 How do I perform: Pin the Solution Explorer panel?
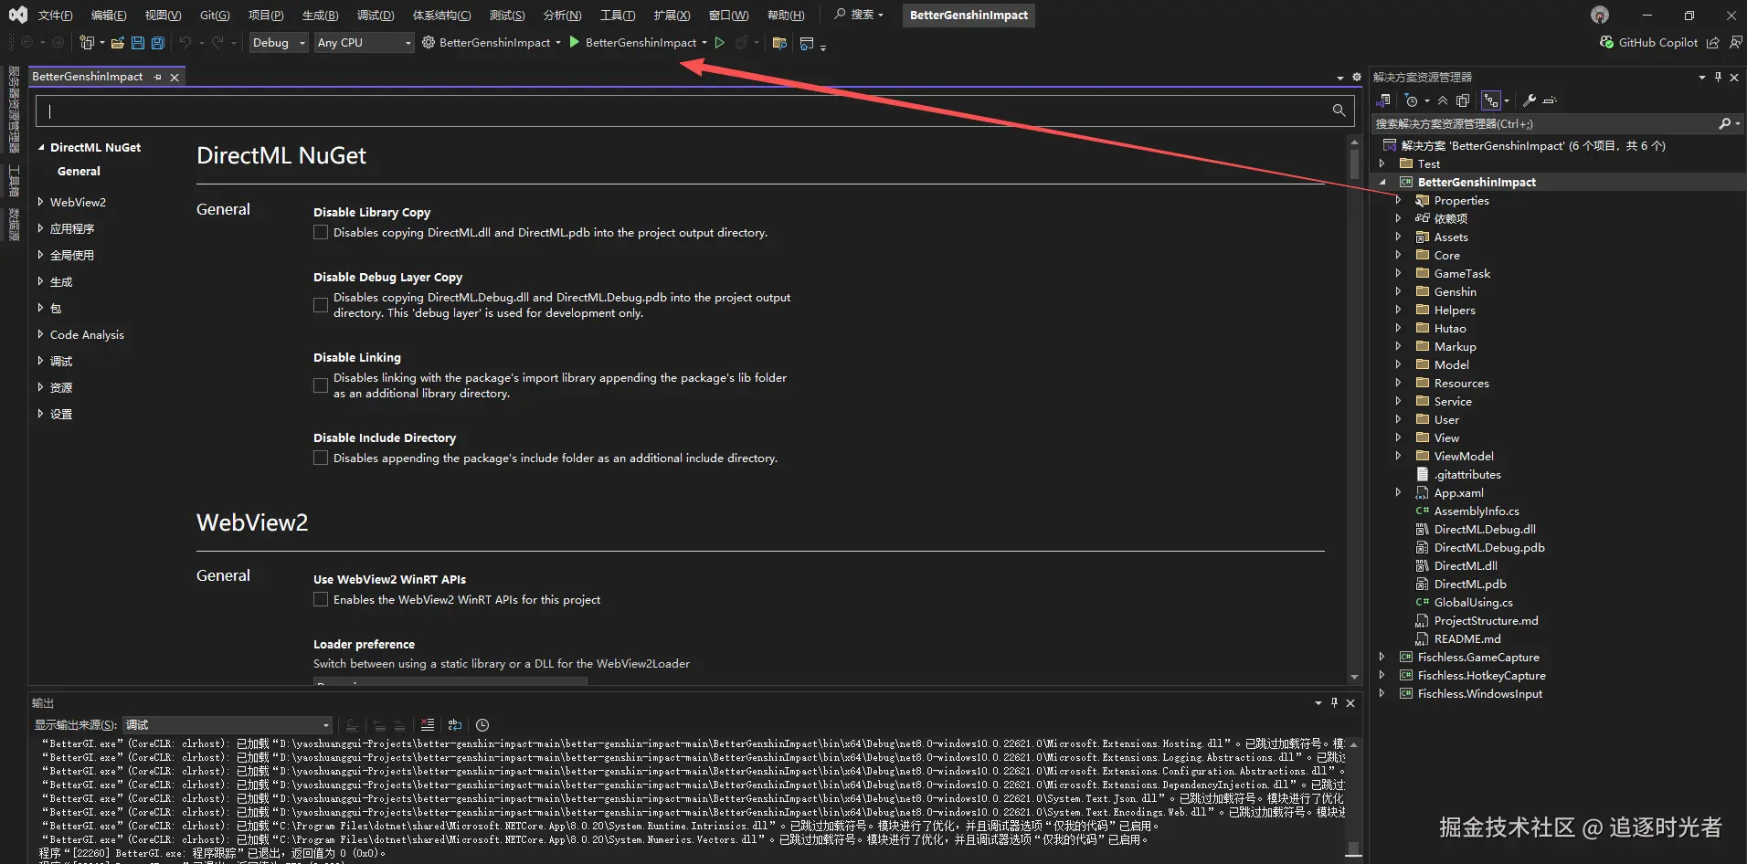click(1718, 78)
